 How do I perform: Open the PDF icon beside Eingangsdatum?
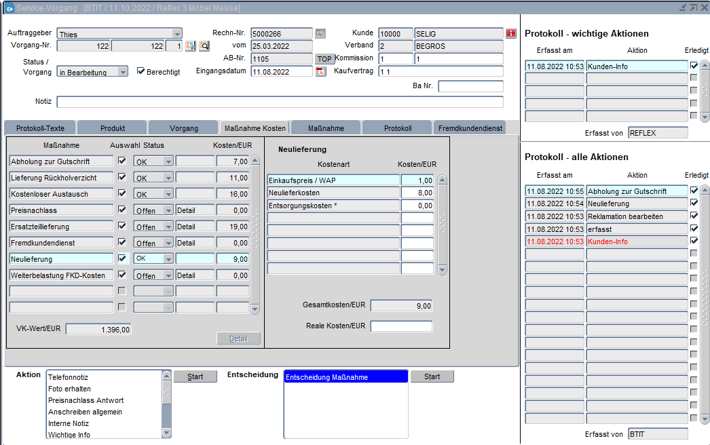click(x=321, y=72)
